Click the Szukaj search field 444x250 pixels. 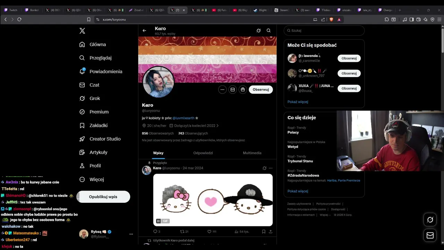pos(324,31)
